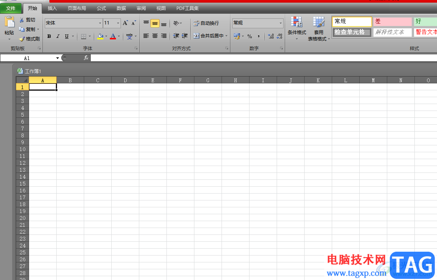Increase decimal places
The image size is (437, 280).
271,36
